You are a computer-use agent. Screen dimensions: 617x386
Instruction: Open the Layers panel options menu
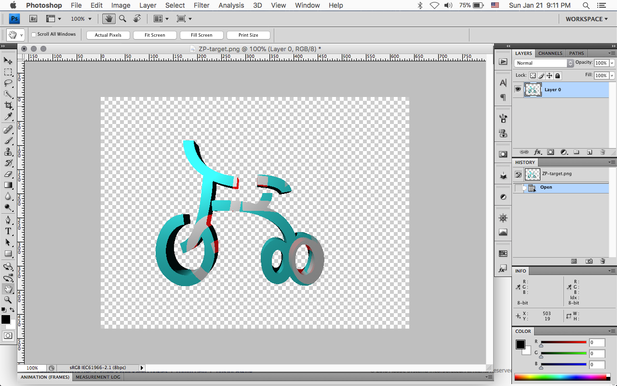point(612,53)
